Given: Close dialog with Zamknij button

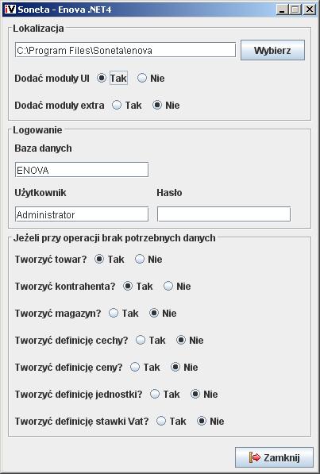Looking at the screenshot, I should tap(274, 457).
